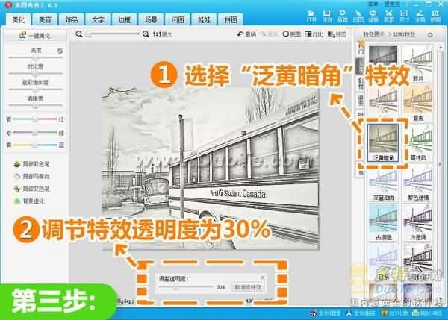Close the transparency adjustment popup
The height and width of the screenshot is (320, 448).
click(262, 277)
